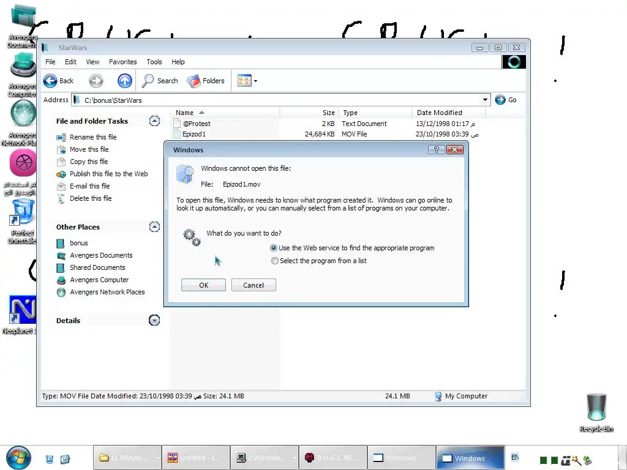Click the Forward arrow toolbar icon
The width and height of the screenshot is (627, 470).
click(x=96, y=81)
